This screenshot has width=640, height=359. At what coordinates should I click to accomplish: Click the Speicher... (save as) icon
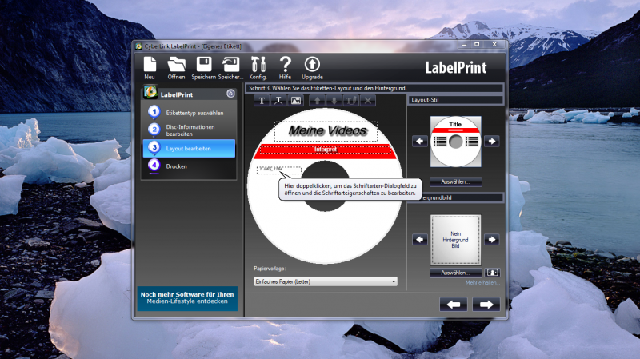coord(230,68)
